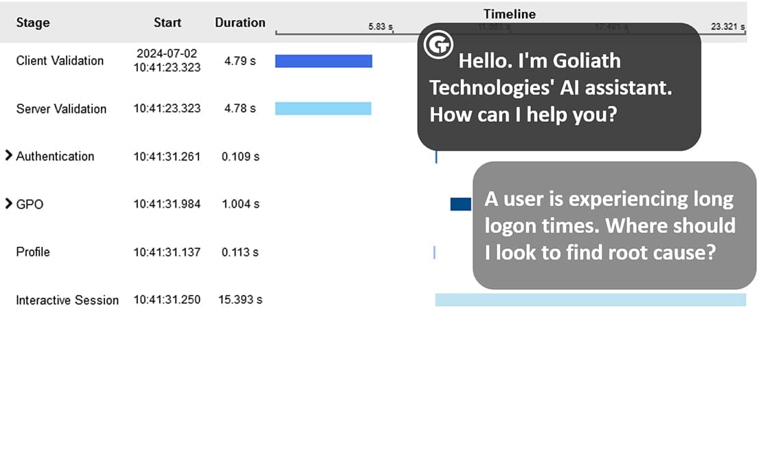Click the Duration column header
The height and width of the screenshot is (454, 759).
(239, 22)
